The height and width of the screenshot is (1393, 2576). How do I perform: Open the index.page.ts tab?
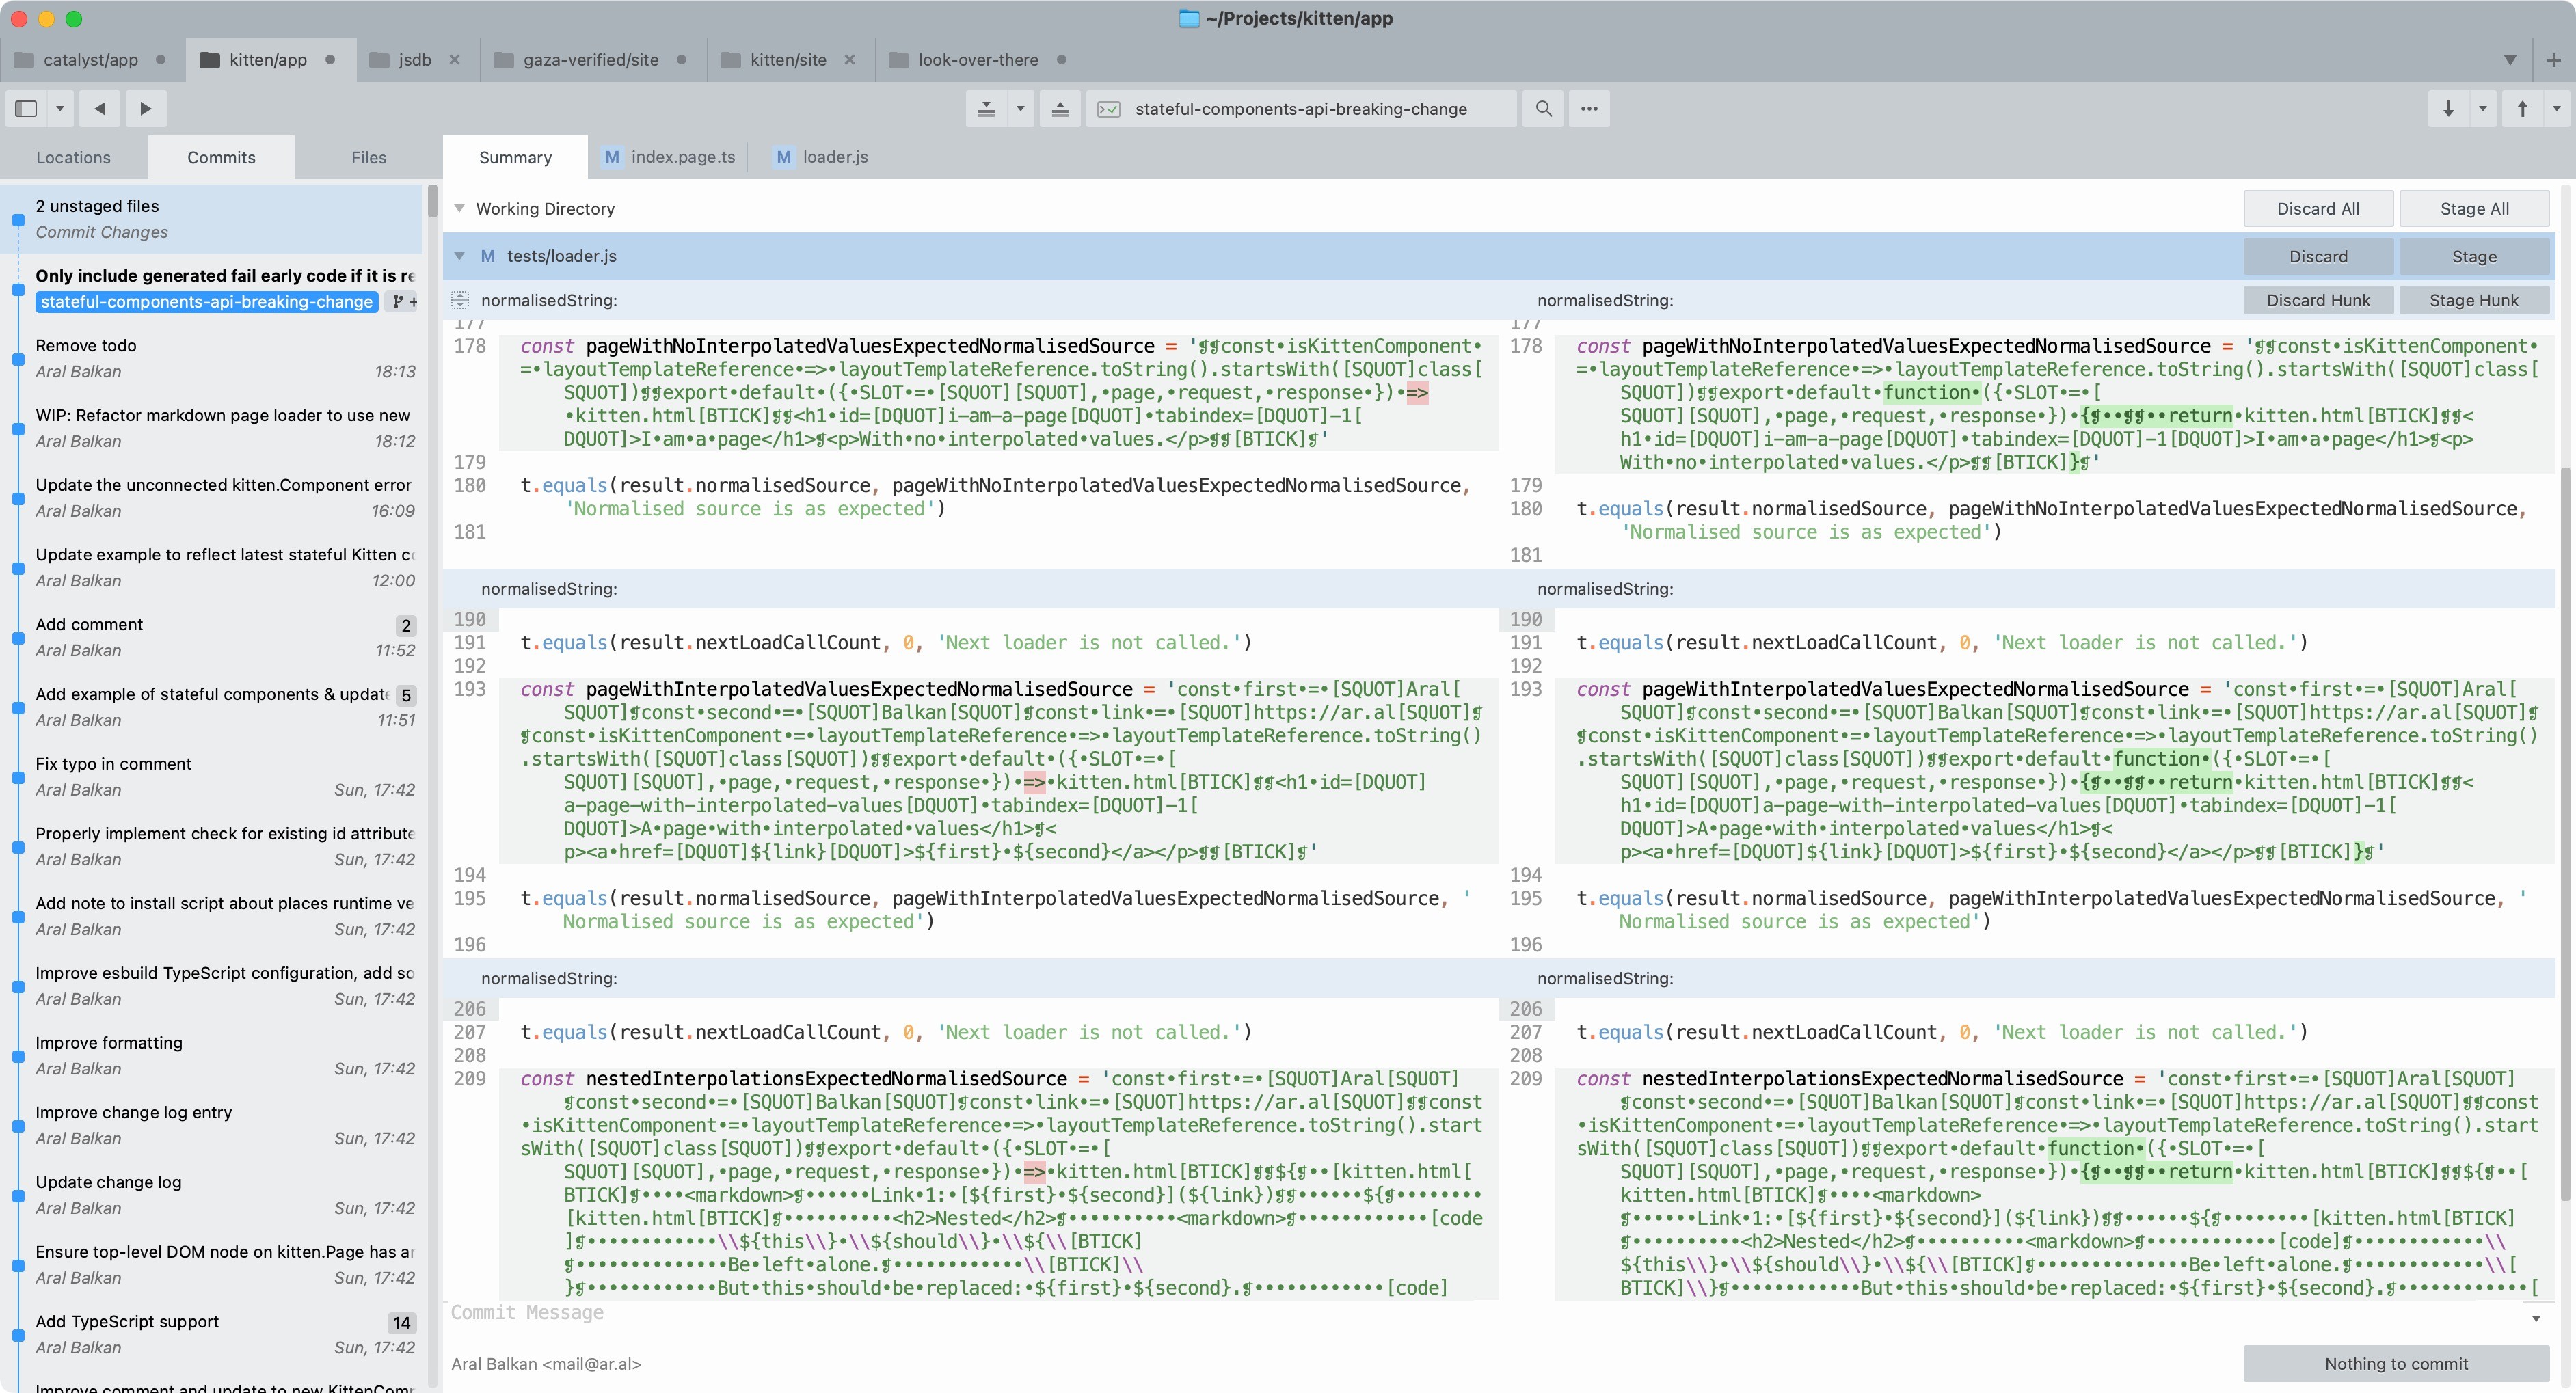[682, 157]
